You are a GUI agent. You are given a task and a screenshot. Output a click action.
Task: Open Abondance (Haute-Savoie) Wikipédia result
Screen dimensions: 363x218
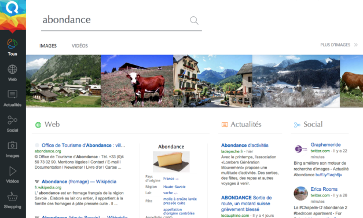pyautogui.click(x=85, y=217)
